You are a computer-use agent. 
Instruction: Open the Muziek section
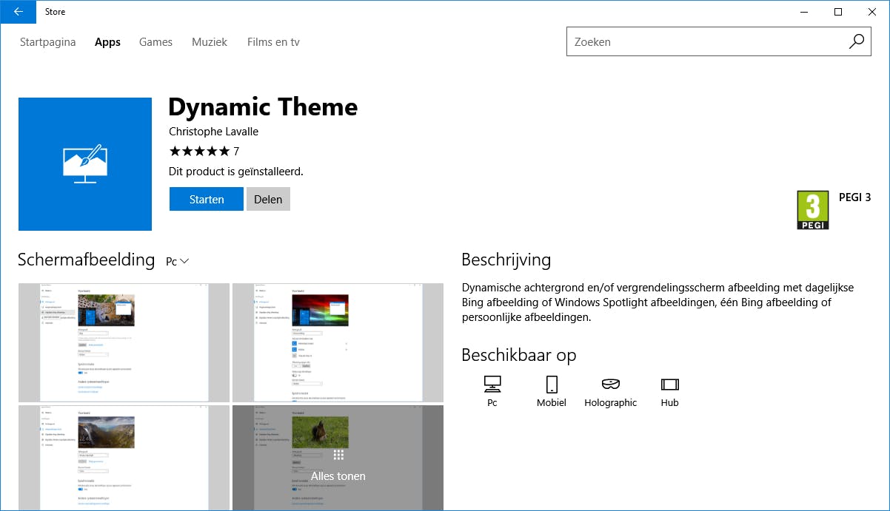click(x=209, y=42)
